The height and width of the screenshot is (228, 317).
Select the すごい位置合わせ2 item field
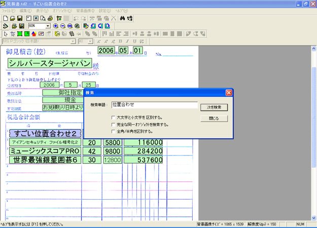[x=45, y=133]
